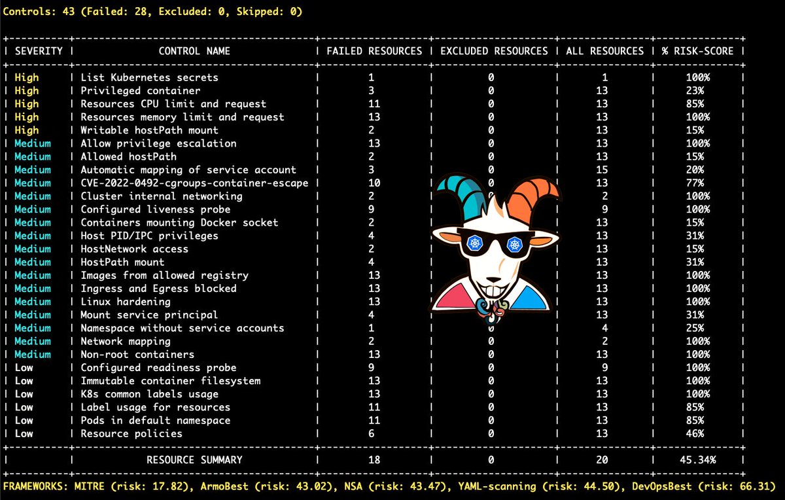The width and height of the screenshot is (785, 500).
Task: Select the 'Controls: 43' summary line
Action: click(x=153, y=12)
